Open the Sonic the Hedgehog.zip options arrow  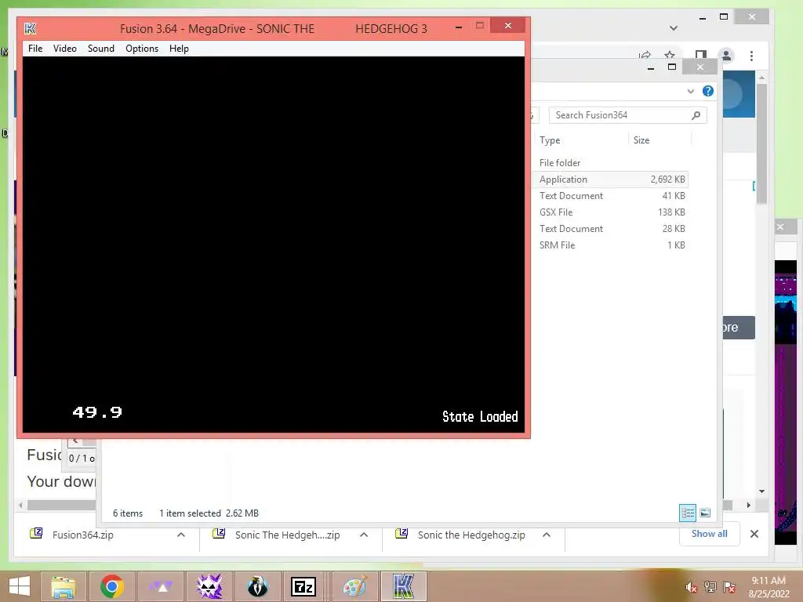click(547, 535)
